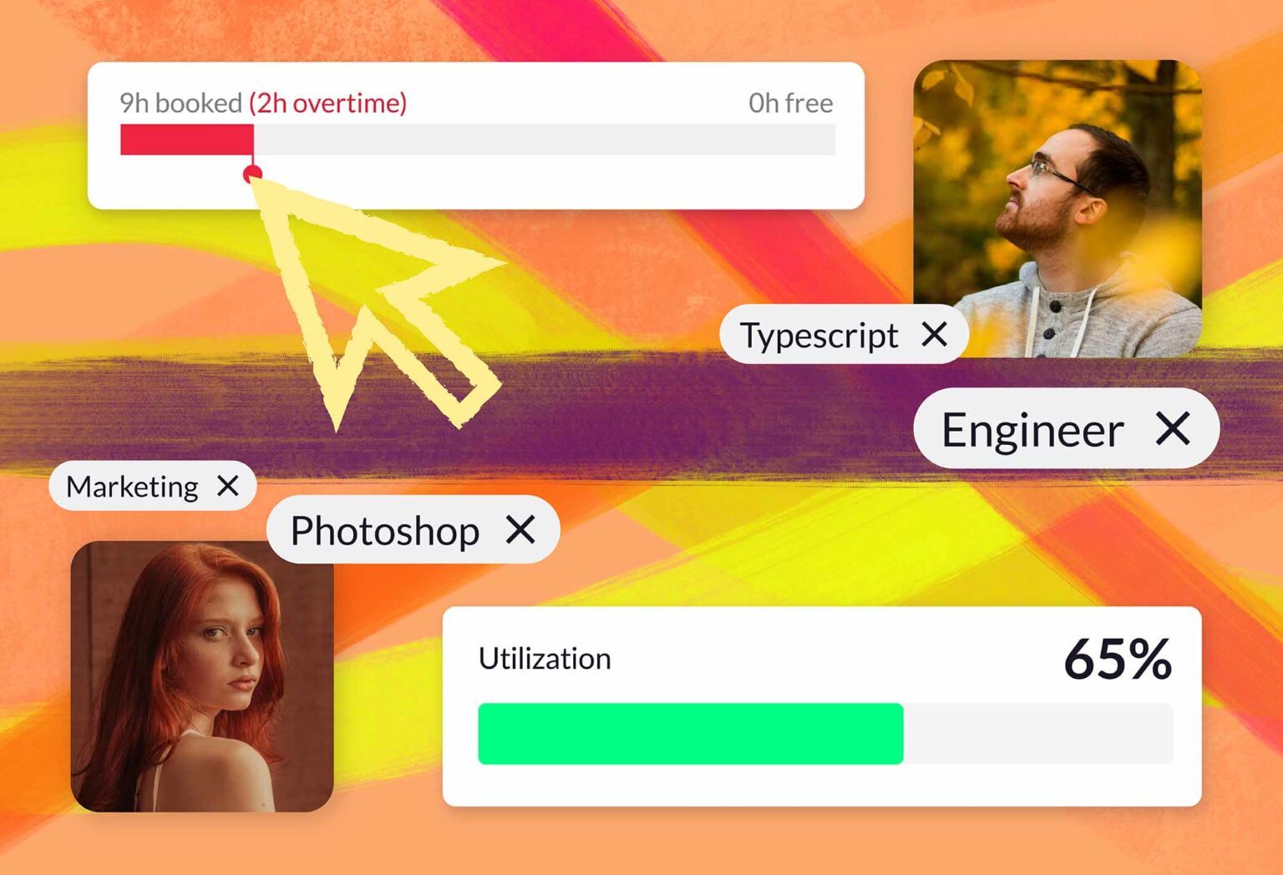Click the red "2h overtime" text

[x=328, y=103]
